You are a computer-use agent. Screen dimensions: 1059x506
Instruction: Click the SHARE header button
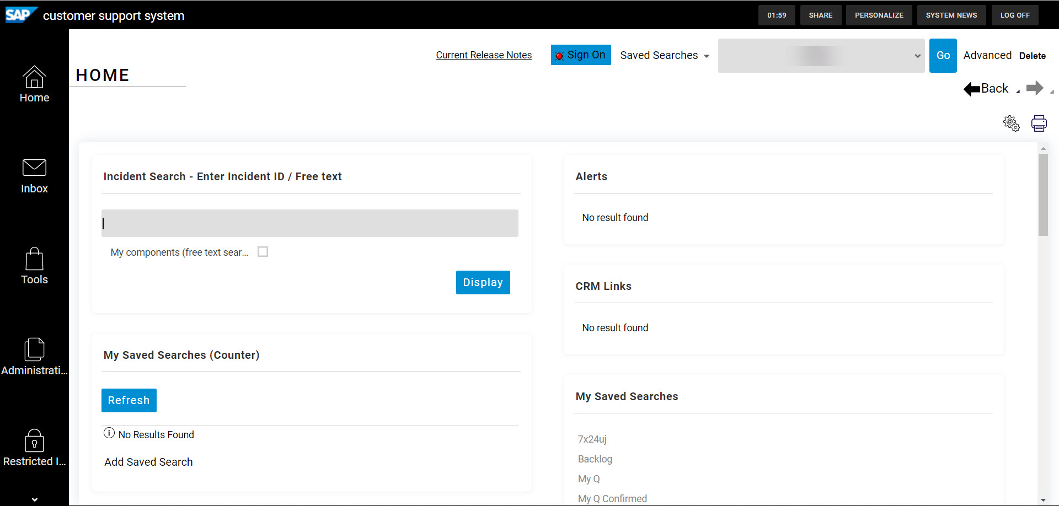point(821,15)
